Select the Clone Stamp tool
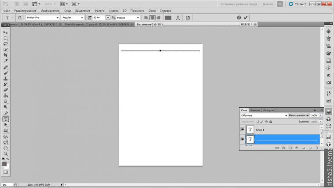334x188 pixels. point(6,79)
